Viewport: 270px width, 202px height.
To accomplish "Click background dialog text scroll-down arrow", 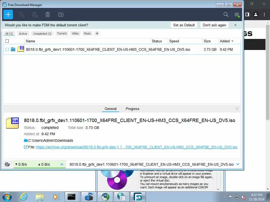I will click(x=218, y=189).
